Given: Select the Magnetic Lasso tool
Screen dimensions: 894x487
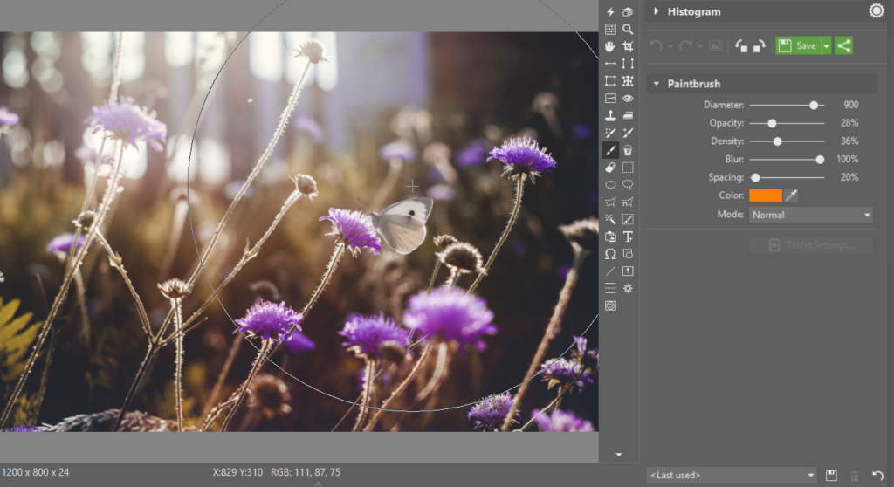Looking at the screenshot, I should pos(628,202).
